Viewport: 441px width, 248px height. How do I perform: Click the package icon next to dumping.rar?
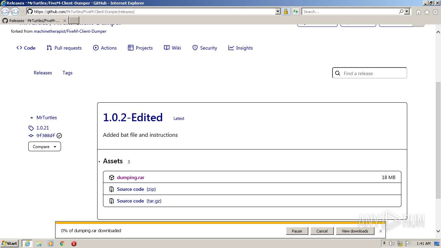click(x=112, y=178)
